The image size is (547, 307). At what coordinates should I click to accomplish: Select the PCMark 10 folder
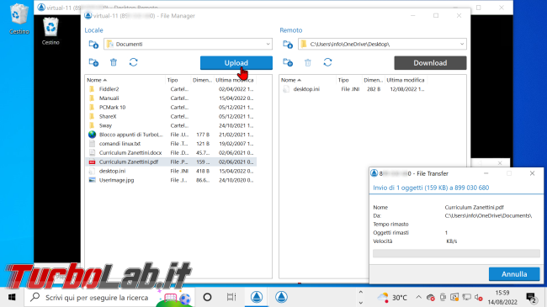click(x=171, y=107)
